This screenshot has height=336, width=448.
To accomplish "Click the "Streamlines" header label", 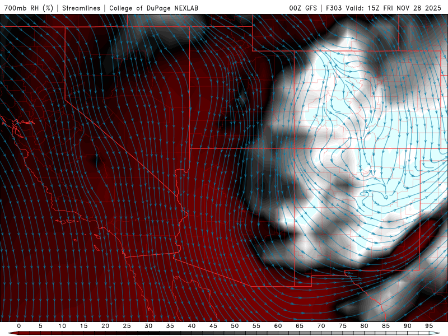I will point(81,8).
